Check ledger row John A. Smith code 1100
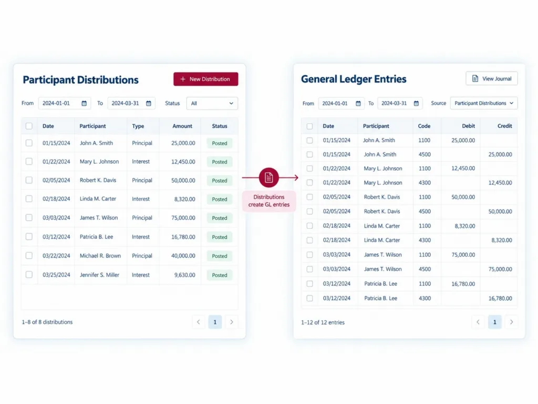 pos(309,140)
